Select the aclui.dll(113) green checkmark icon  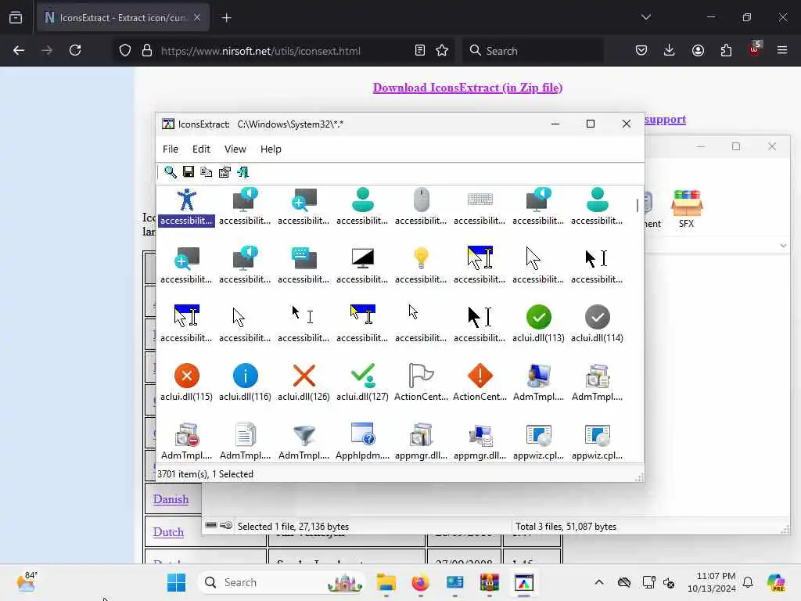tap(538, 317)
